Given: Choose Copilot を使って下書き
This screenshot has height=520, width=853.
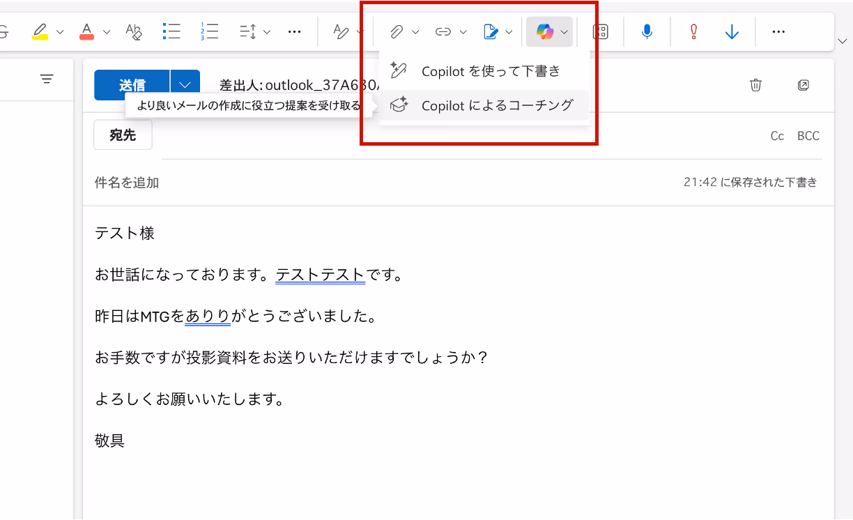Looking at the screenshot, I should (485, 71).
